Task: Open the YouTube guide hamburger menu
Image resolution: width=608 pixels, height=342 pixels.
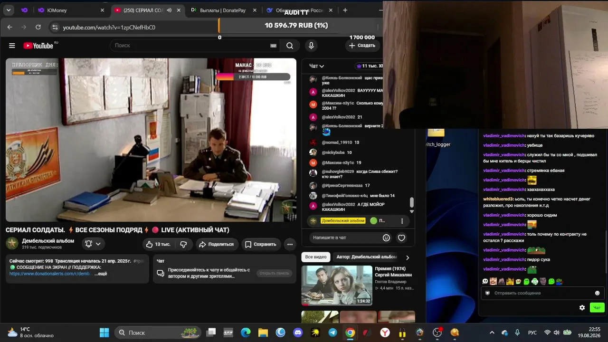Action: pyautogui.click(x=12, y=46)
